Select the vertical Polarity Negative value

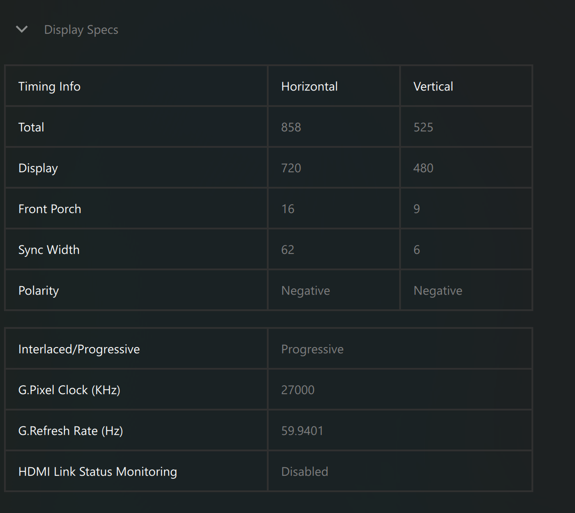438,291
